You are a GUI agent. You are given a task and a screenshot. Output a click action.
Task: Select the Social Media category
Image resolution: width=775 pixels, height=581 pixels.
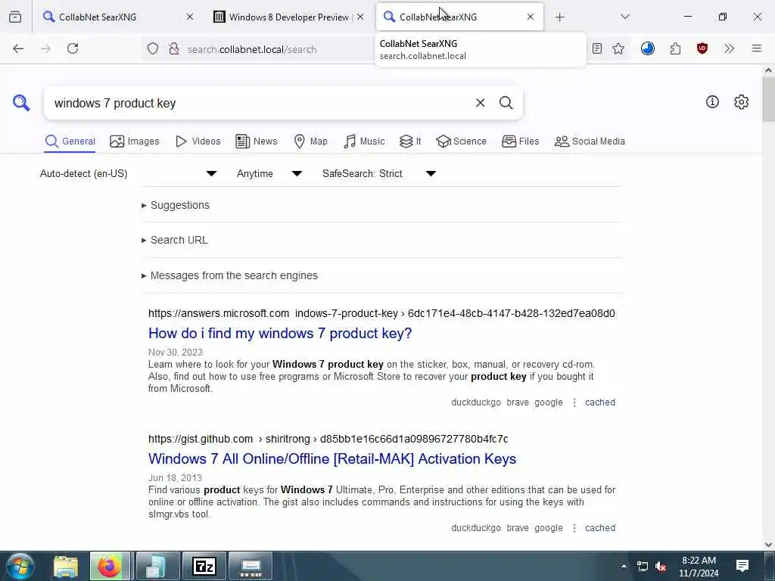coord(590,141)
